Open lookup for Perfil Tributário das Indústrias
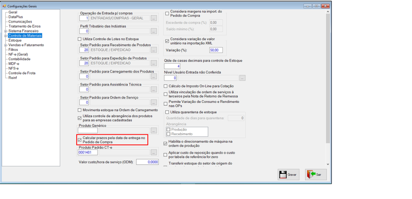 pyautogui.click(x=154, y=31)
